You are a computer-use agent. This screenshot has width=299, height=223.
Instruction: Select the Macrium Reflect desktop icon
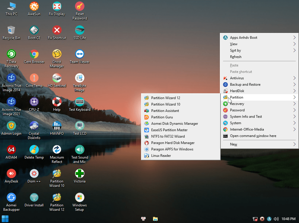57,154
